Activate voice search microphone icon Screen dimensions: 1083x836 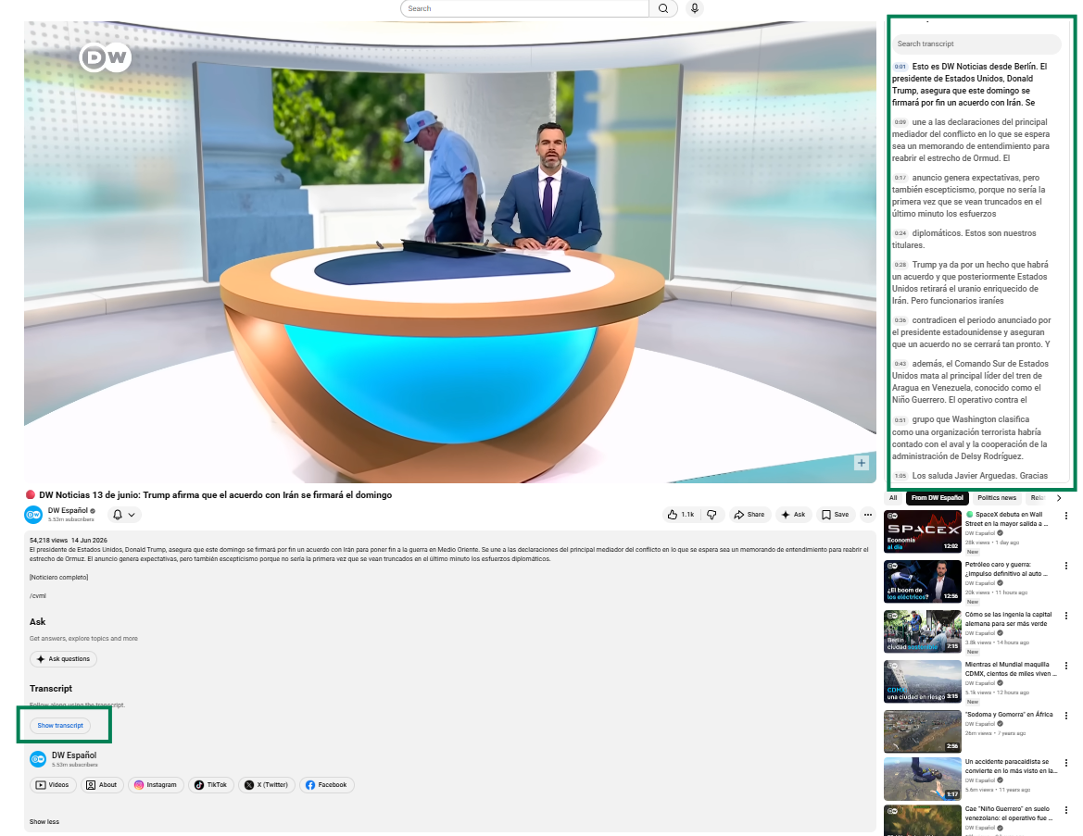695,8
